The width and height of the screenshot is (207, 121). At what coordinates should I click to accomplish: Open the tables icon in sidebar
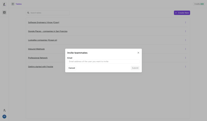[x=4, y=12]
